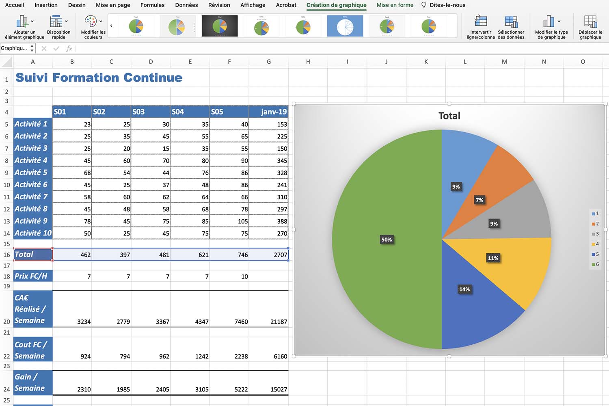Click Modifier les couleurs palette icon
The height and width of the screenshot is (406, 609).
pyautogui.click(x=91, y=22)
